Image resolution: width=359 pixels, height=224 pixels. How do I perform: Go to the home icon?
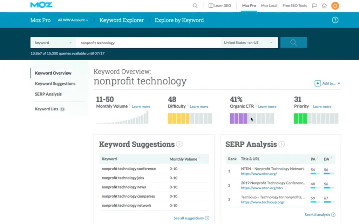point(324,6)
